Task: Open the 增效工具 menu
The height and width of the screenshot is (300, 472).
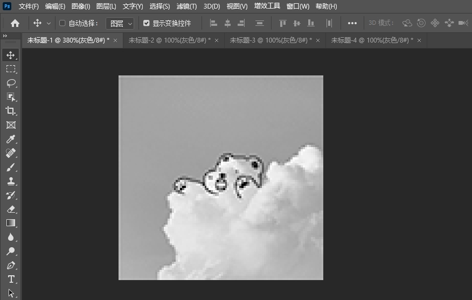Action: [267, 6]
